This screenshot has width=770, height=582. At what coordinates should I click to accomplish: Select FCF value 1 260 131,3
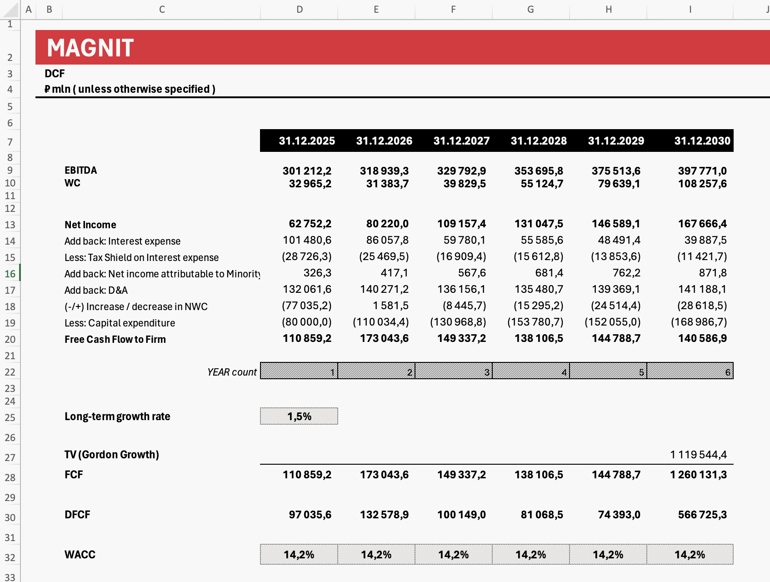(698, 475)
